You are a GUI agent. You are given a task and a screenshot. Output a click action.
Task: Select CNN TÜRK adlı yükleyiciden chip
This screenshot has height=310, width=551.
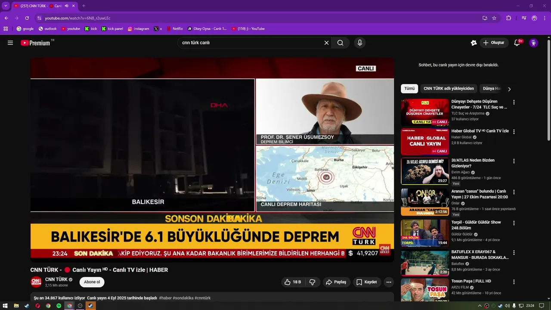click(x=449, y=89)
